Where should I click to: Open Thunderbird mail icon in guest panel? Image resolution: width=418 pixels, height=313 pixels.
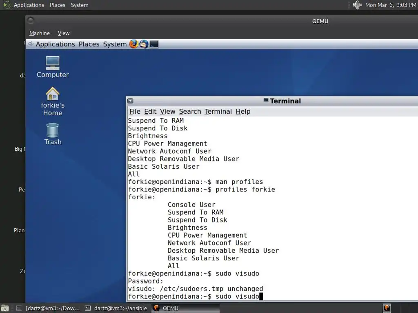[144, 44]
